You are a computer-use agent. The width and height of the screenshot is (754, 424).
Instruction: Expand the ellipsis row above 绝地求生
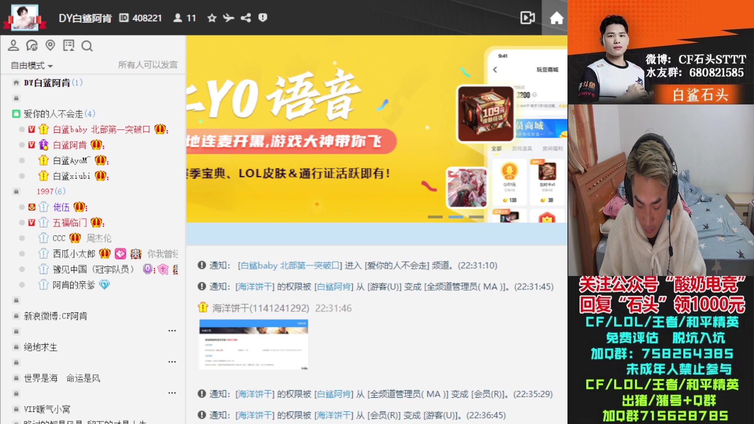point(172,331)
